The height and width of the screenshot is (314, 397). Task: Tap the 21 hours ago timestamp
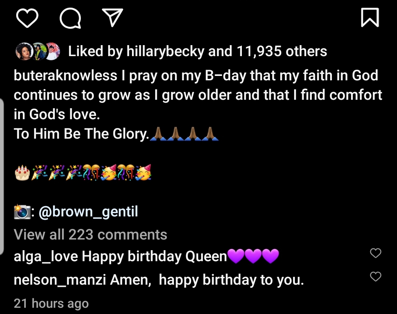pyautogui.click(x=51, y=303)
